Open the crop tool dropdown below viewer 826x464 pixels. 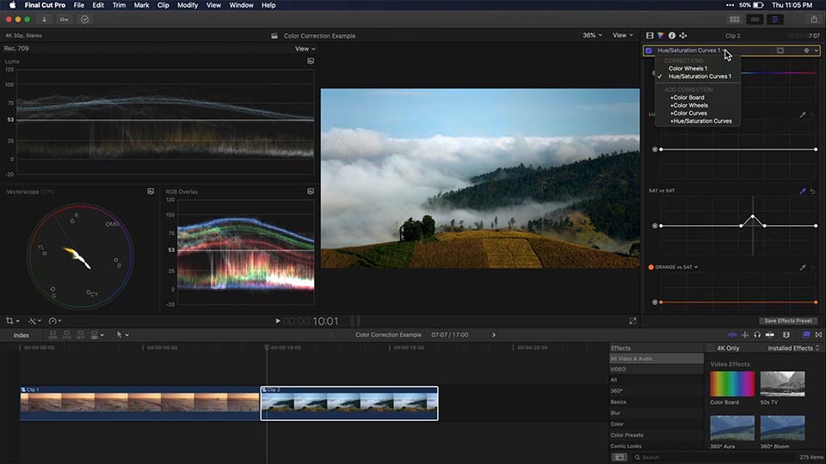click(13, 321)
